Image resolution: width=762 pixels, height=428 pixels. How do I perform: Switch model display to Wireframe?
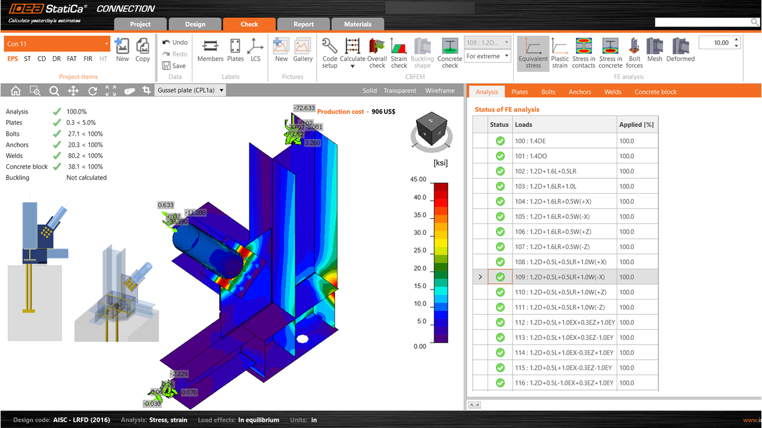(x=439, y=90)
